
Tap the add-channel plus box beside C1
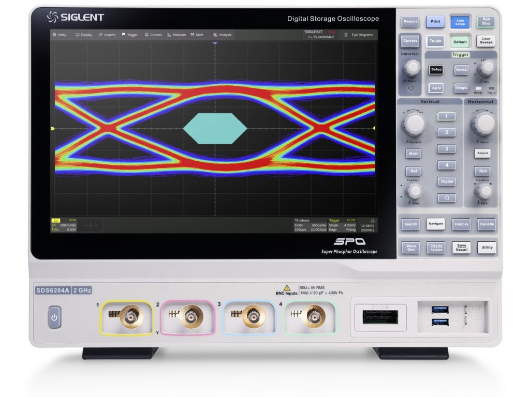tap(91, 225)
